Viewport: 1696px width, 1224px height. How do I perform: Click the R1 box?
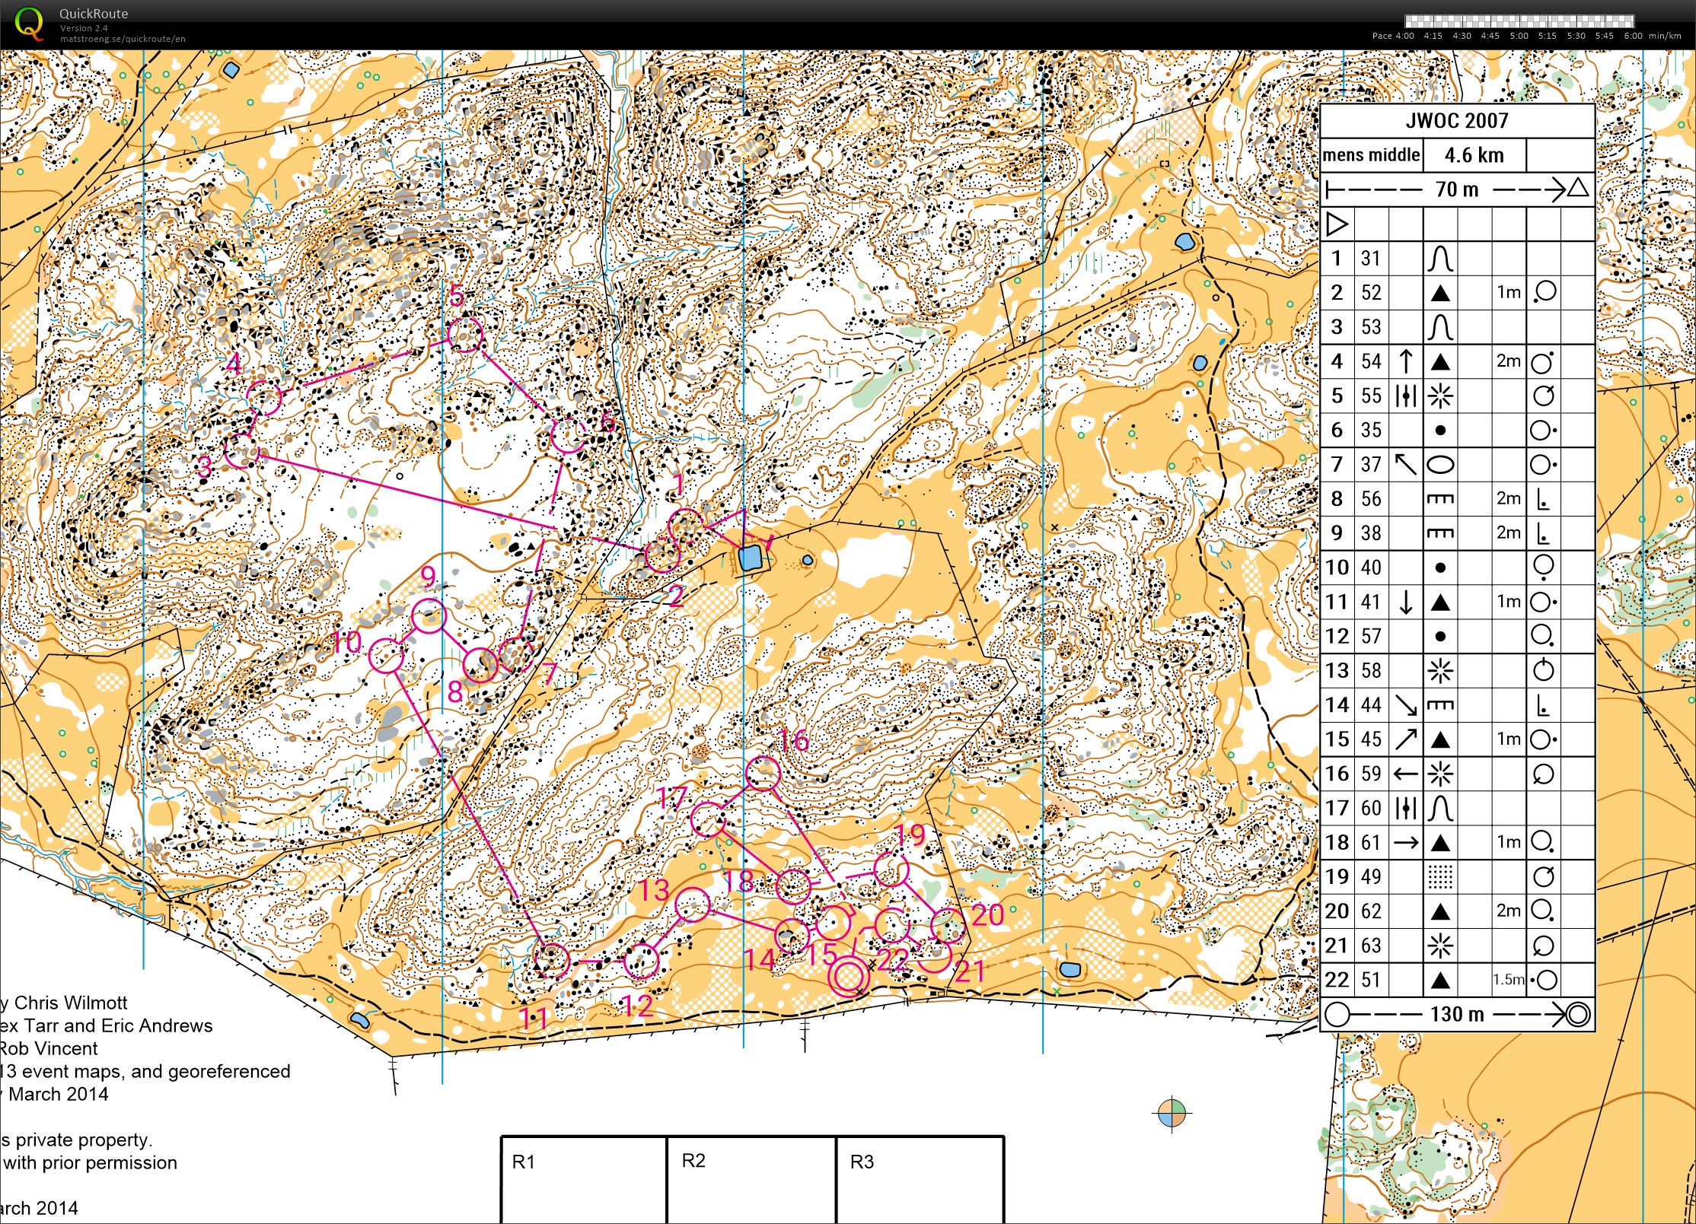[584, 1179]
